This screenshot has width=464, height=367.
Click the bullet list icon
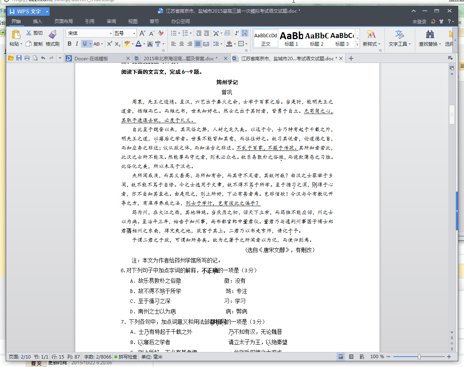tap(173, 33)
